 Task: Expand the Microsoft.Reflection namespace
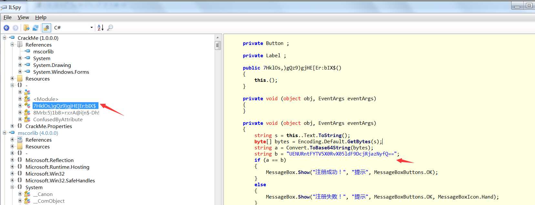(x=12, y=160)
